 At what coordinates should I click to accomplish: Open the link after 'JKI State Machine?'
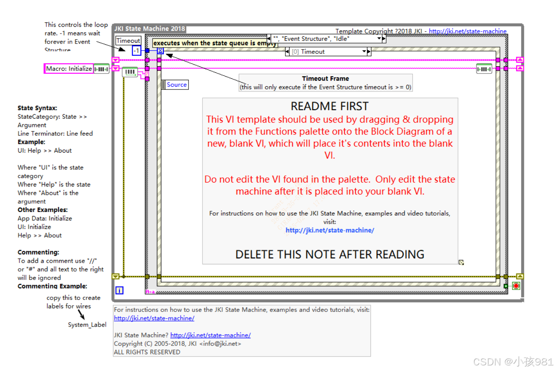click(x=210, y=335)
